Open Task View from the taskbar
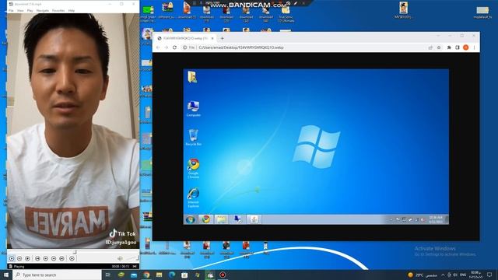The height and width of the screenshot is (280, 498). click(x=108, y=275)
